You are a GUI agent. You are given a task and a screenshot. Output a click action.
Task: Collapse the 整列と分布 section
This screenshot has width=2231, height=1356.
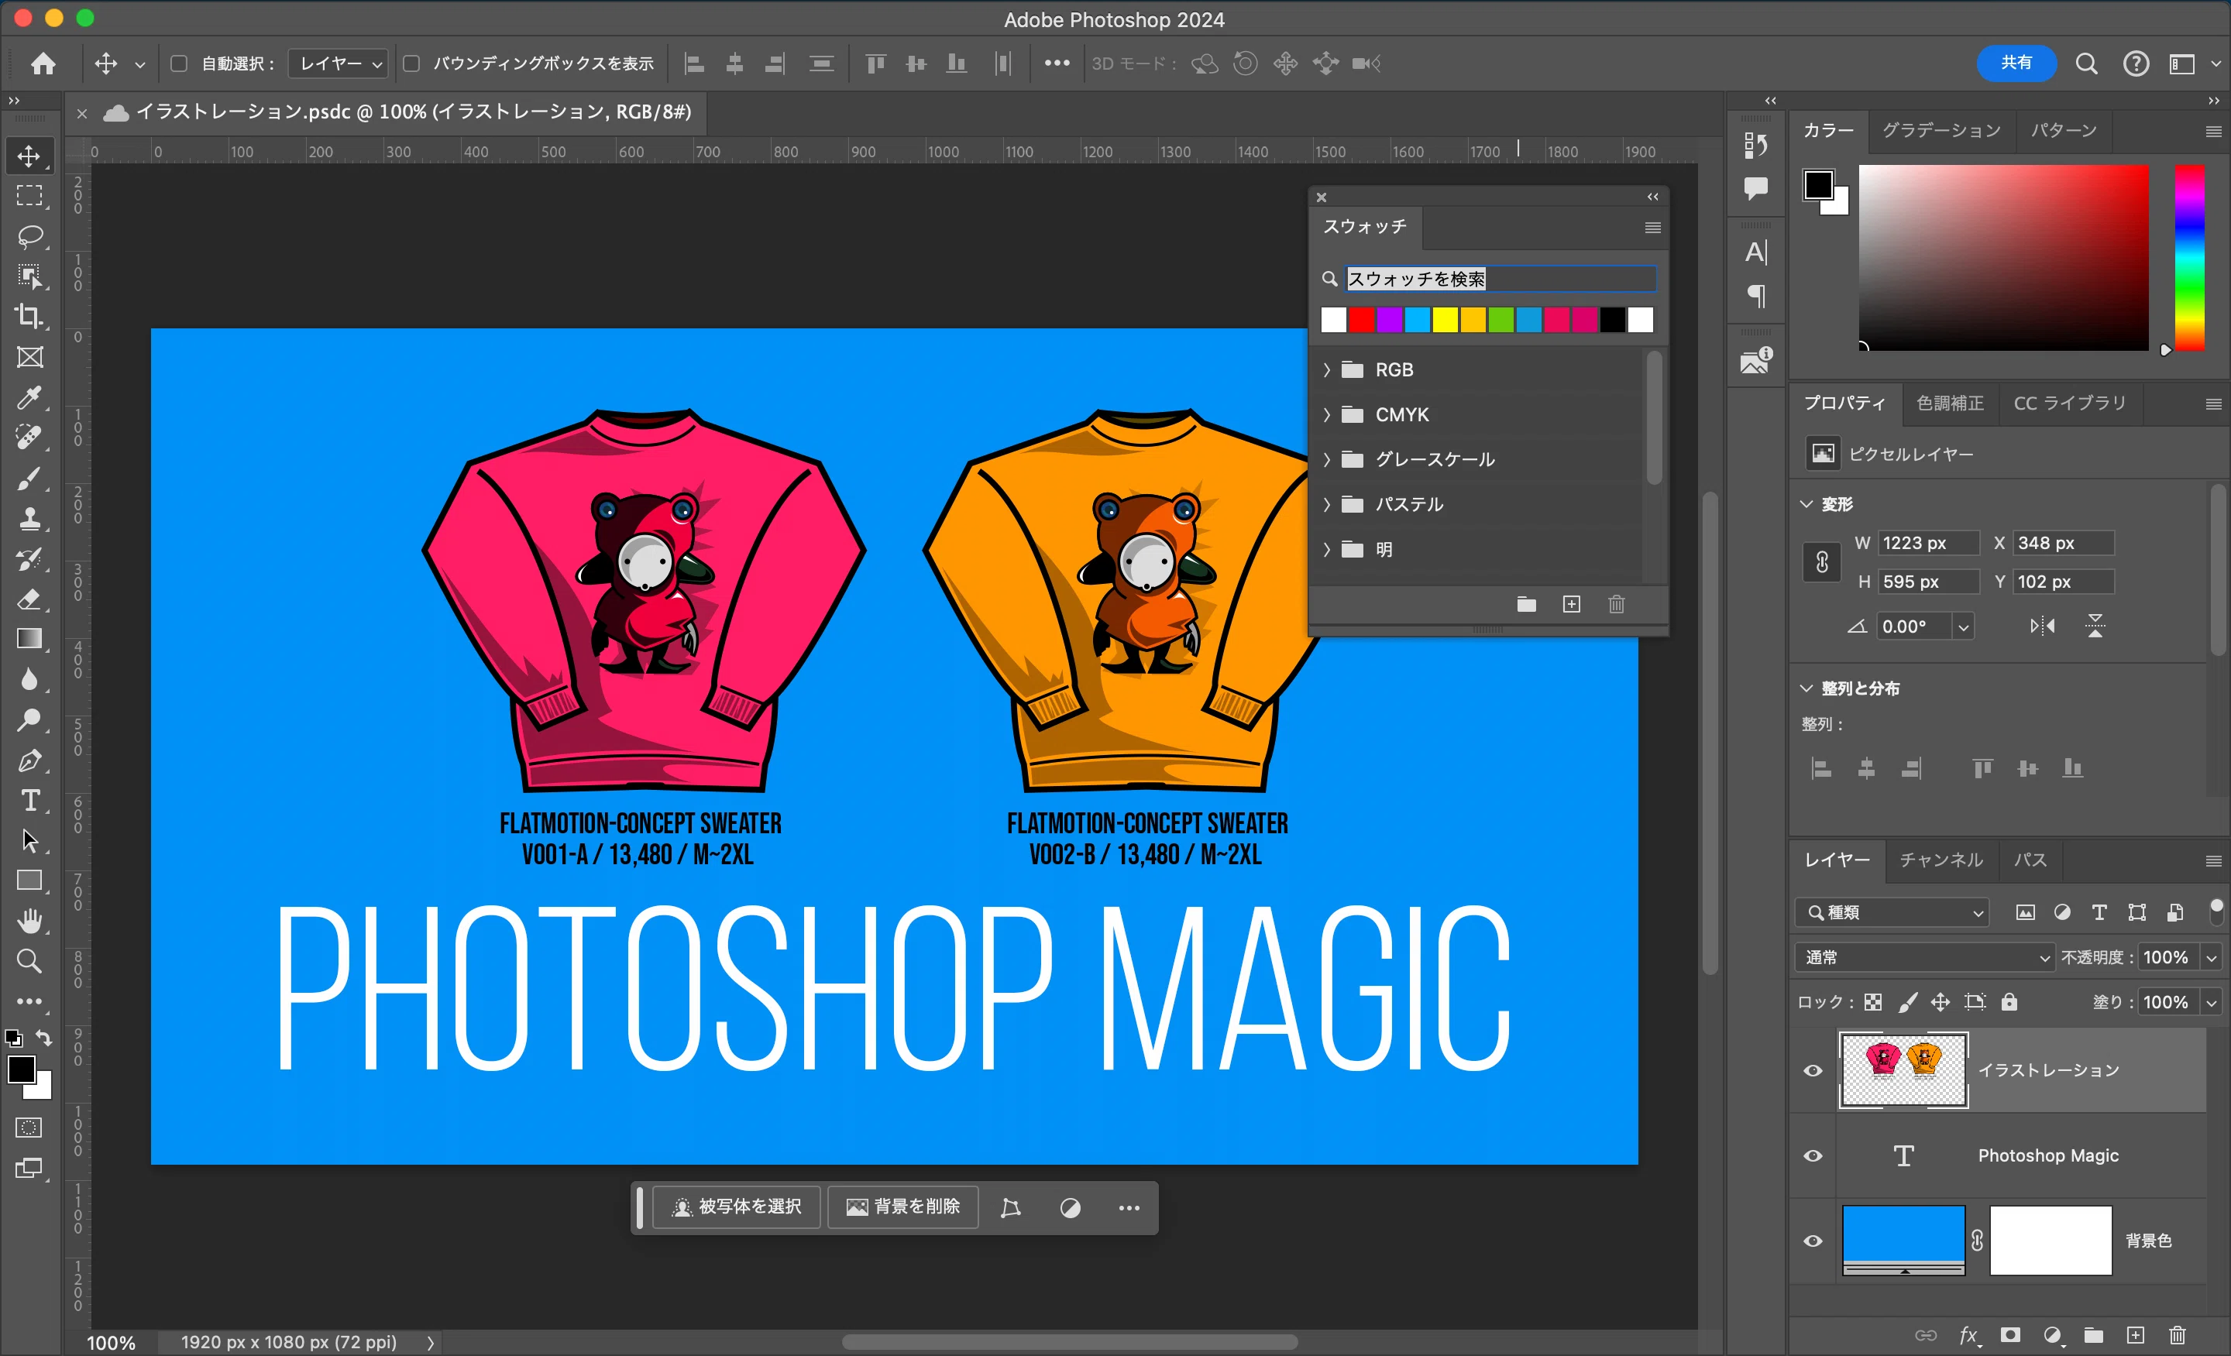pos(1806,688)
